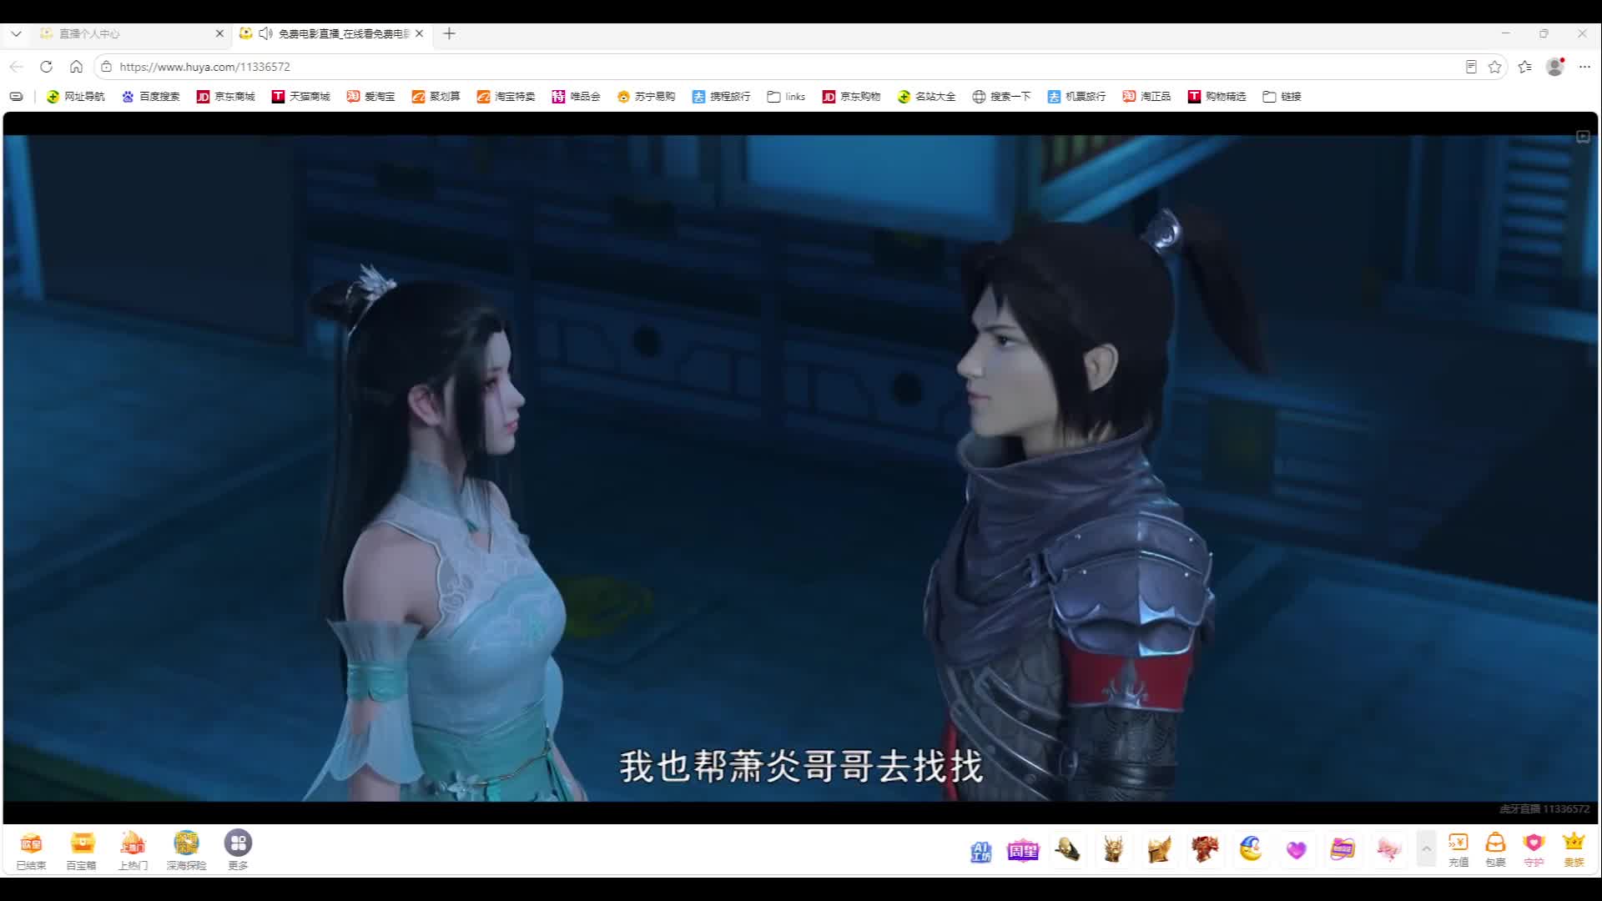The width and height of the screenshot is (1602, 901).
Task: Open the 深海探险 activity
Action: point(186,849)
